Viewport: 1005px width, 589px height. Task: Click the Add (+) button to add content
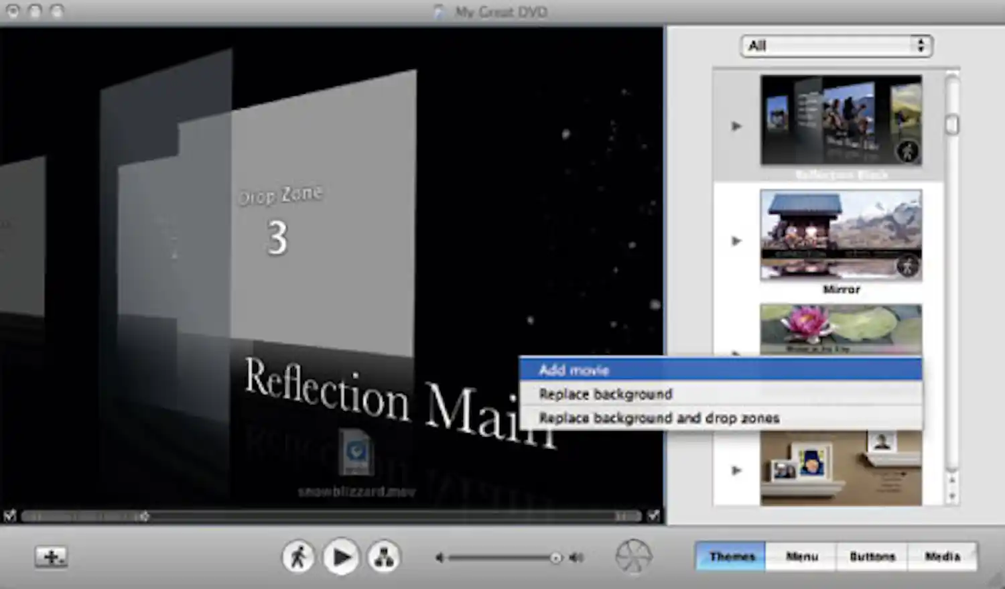pos(52,556)
